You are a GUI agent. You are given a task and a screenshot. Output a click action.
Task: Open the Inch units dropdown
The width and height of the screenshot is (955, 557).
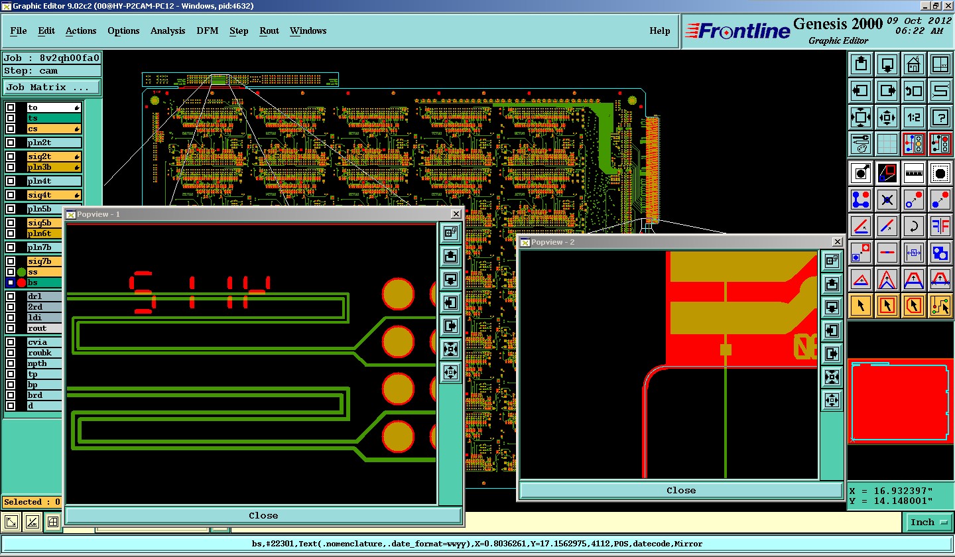click(x=928, y=523)
